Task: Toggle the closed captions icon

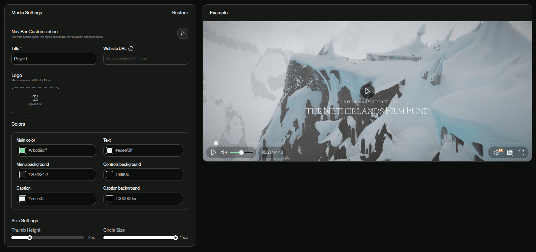Action: pos(510,152)
